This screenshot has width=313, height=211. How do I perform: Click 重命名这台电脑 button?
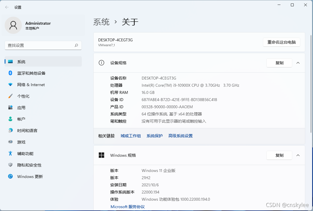coord(281,42)
